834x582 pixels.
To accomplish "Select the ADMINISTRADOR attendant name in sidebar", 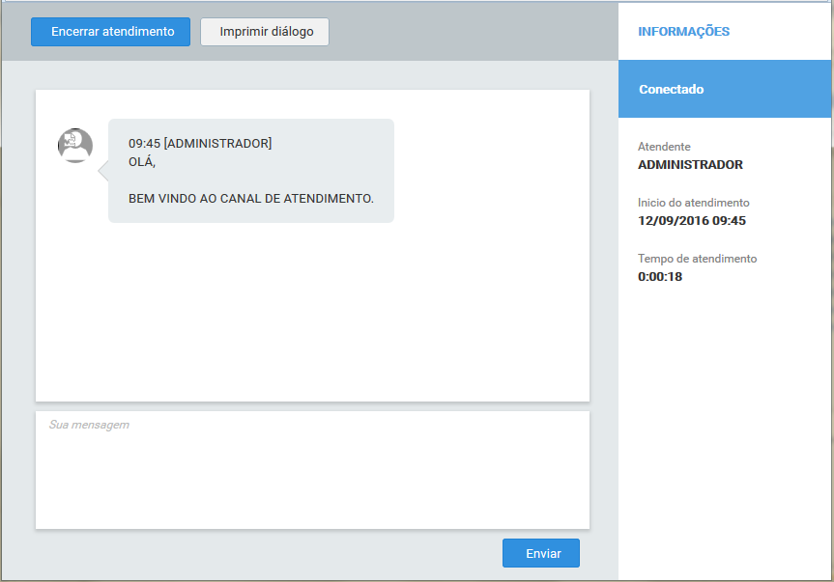I will click(690, 165).
